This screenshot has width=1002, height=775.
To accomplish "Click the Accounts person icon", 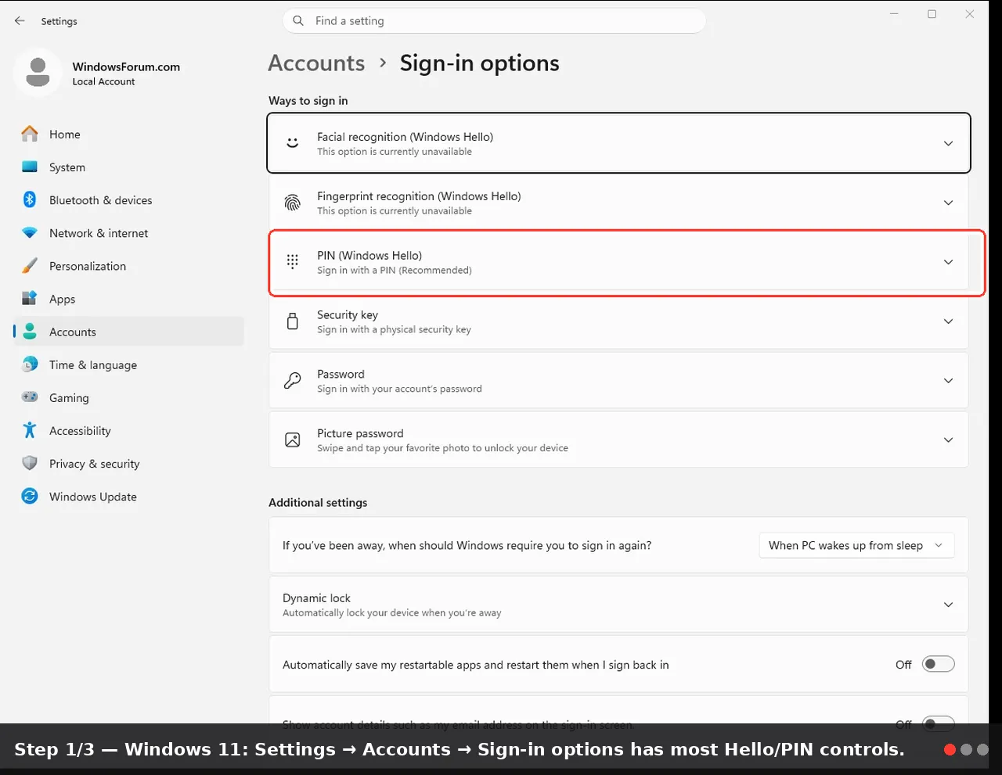I will 30,332.
